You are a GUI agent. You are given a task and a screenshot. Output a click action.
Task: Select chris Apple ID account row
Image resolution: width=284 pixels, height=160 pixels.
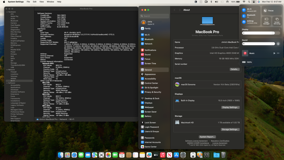pyautogui.click(x=154, y=23)
